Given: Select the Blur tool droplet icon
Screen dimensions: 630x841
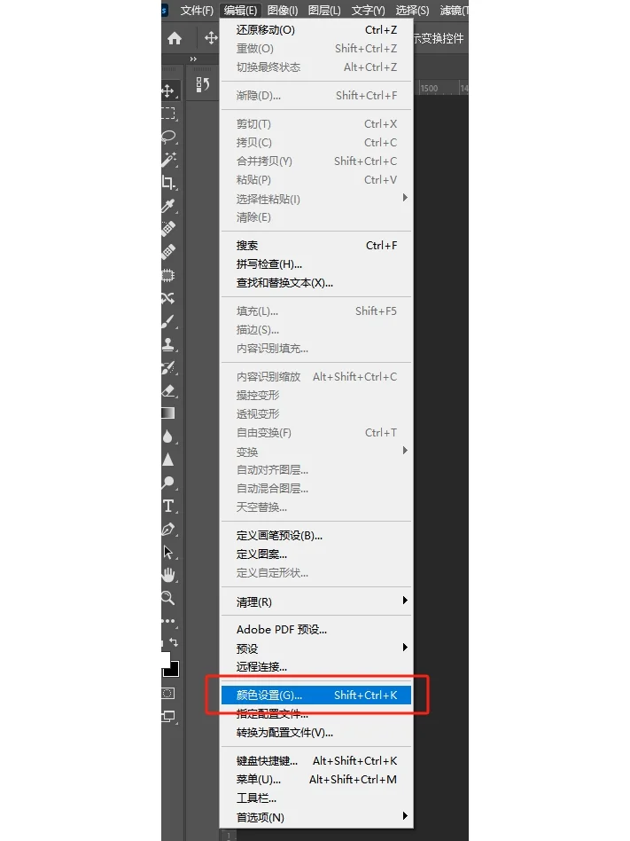Looking at the screenshot, I should coord(168,436).
